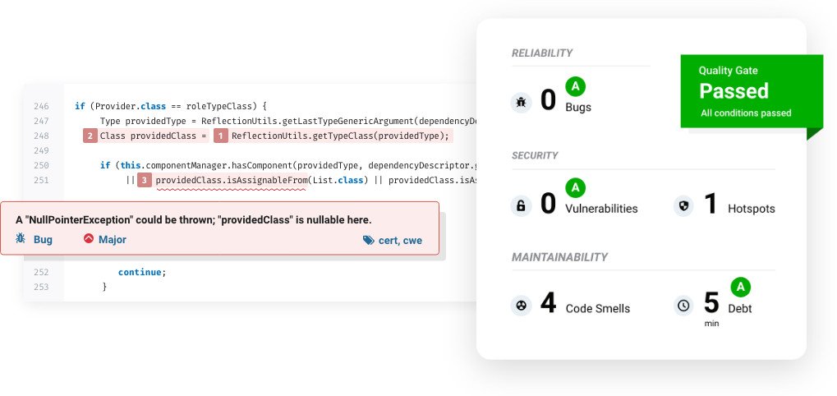Click the Code Smells radiation icon
The width and height of the screenshot is (837, 396).
(521, 306)
